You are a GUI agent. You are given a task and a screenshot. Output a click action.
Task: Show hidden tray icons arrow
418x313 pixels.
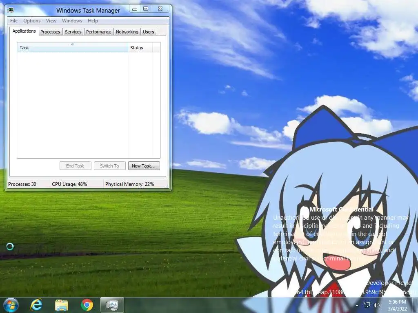point(357,305)
